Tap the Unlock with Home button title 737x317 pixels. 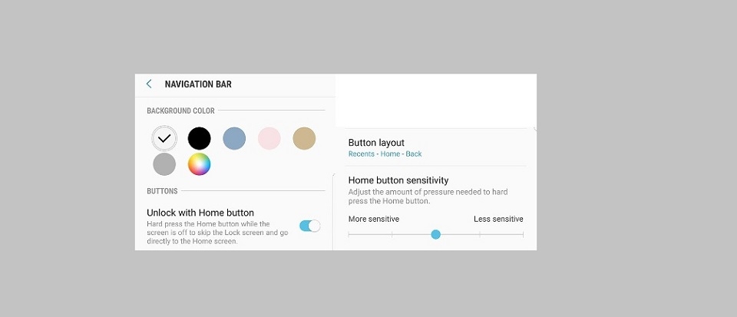click(x=200, y=213)
